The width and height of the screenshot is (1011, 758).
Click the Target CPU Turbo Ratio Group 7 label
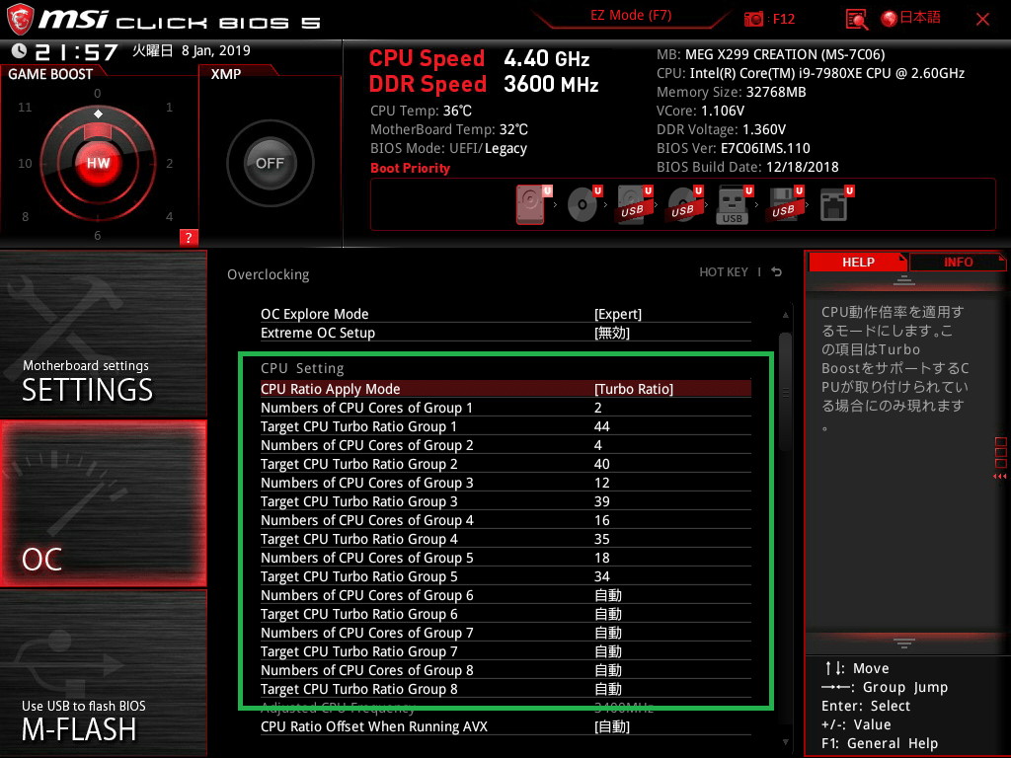click(359, 651)
